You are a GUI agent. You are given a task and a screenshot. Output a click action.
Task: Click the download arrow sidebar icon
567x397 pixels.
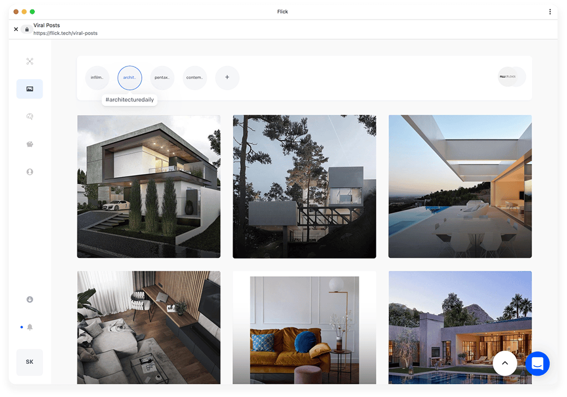click(30, 300)
